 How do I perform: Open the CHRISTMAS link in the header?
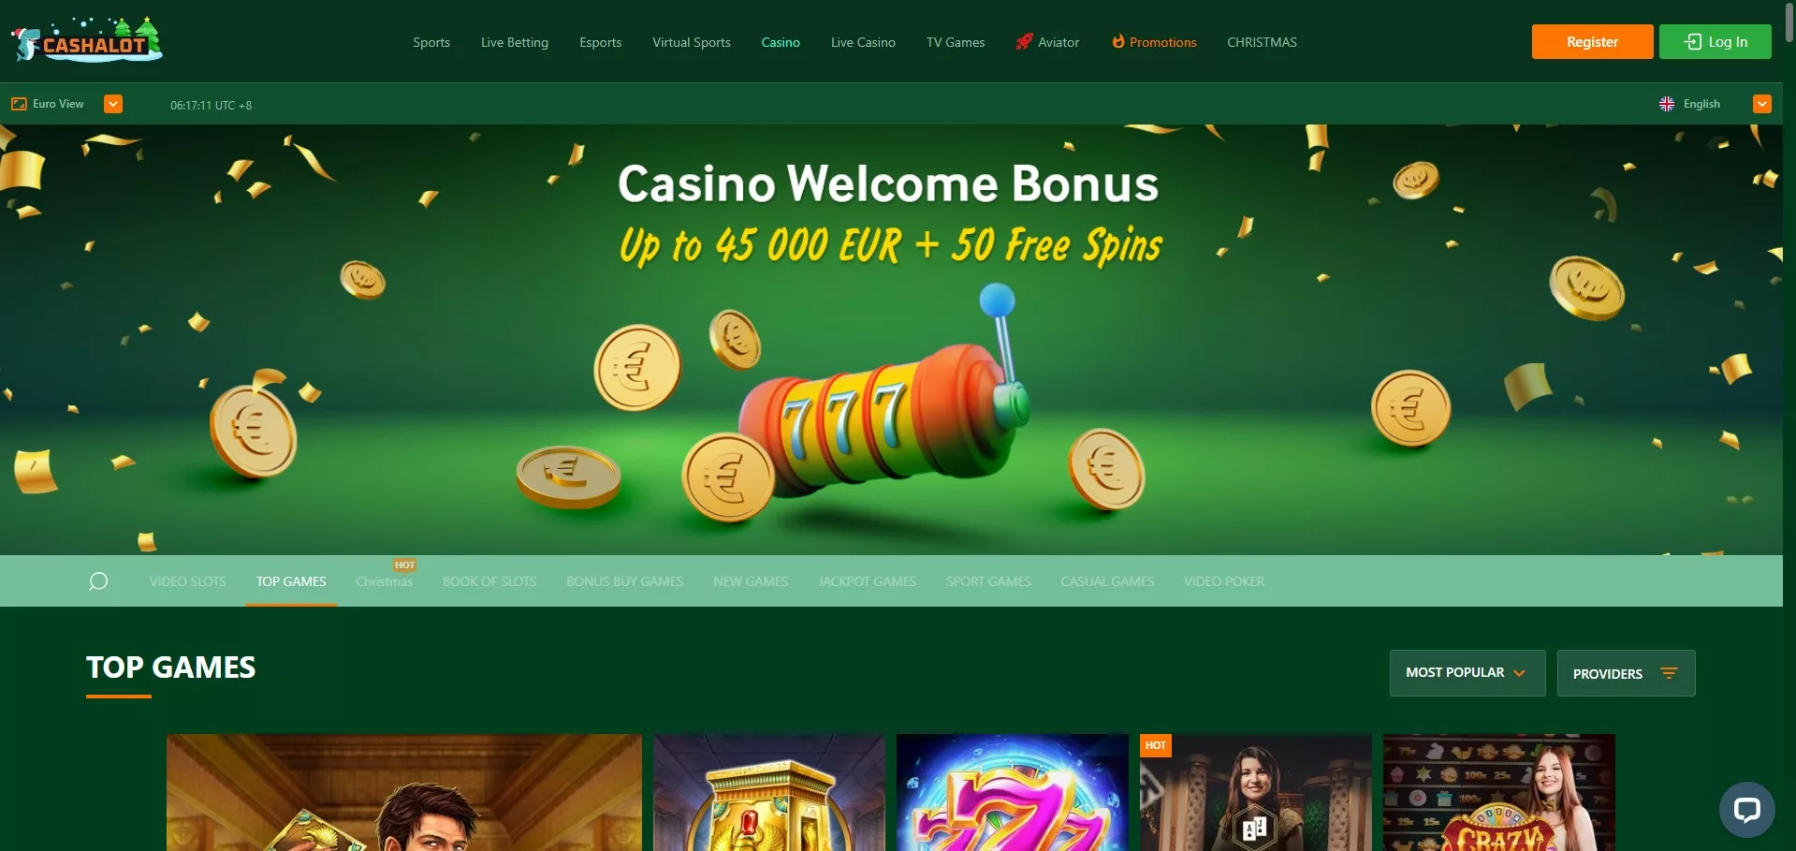1262,42
